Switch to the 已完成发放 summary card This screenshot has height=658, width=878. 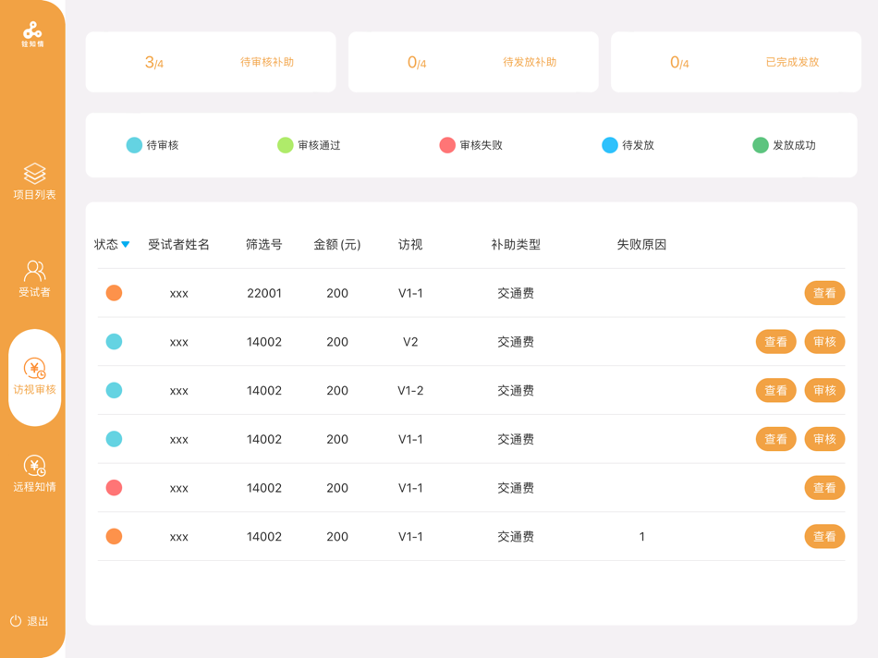point(736,62)
